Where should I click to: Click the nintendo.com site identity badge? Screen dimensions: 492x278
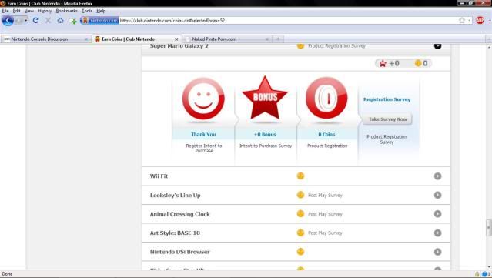pos(100,21)
